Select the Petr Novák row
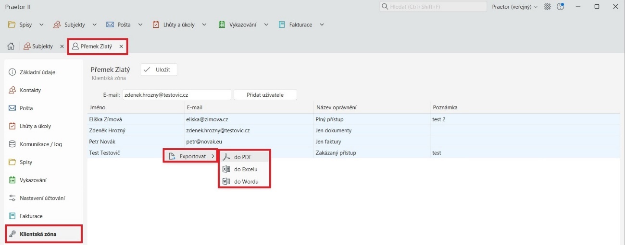 pos(353,141)
